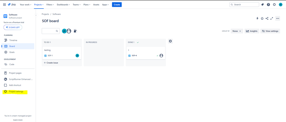Open the Group by None dropdown
The width and height of the screenshot is (286, 122).
tap(237, 31)
